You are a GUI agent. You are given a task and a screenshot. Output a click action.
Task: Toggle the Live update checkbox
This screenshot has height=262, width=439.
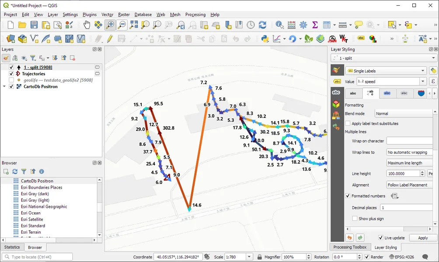click(x=380, y=238)
